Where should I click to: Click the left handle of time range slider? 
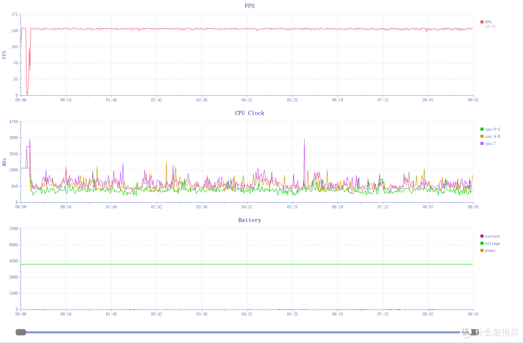point(21,332)
